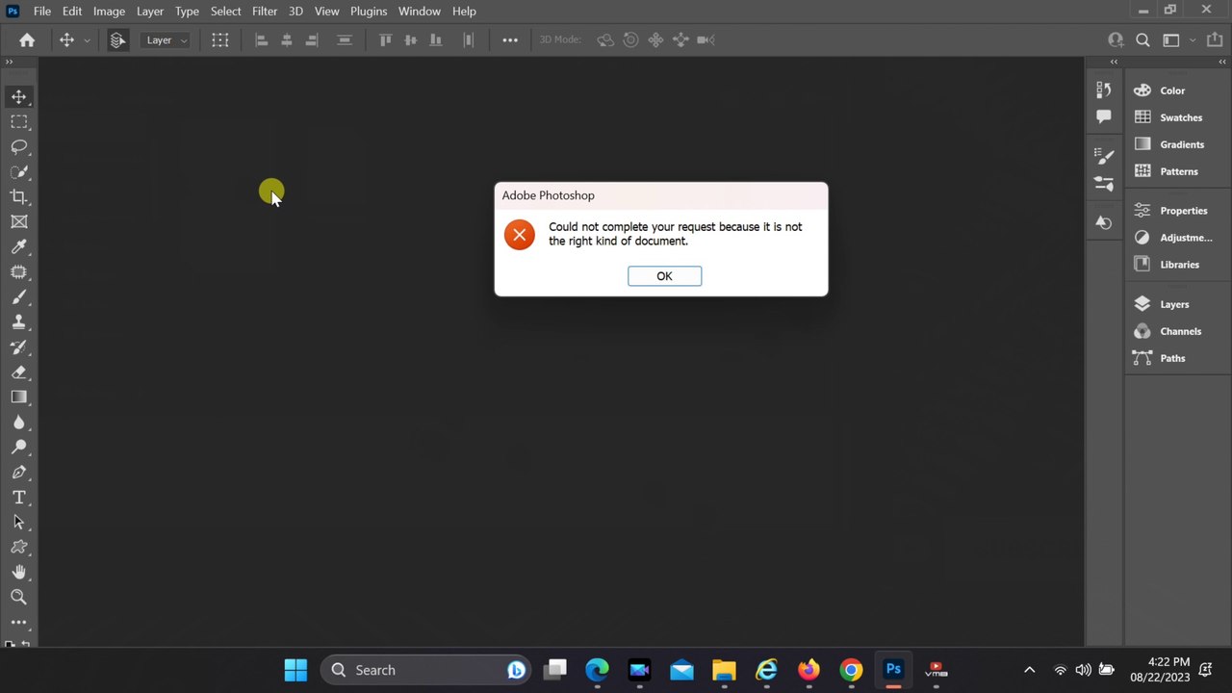The image size is (1232, 693).
Task: Open the Windows Start menu
Action: click(295, 670)
